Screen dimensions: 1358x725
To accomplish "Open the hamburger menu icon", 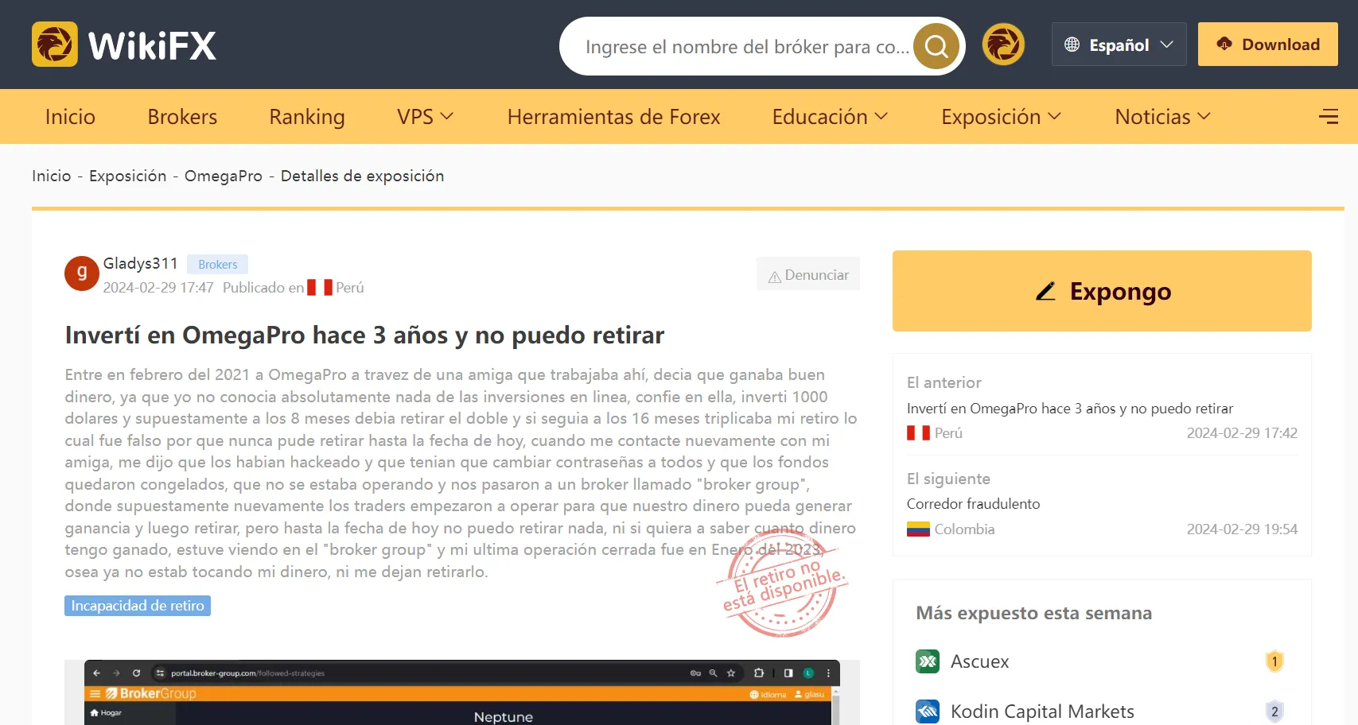I will coord(1328,117).
